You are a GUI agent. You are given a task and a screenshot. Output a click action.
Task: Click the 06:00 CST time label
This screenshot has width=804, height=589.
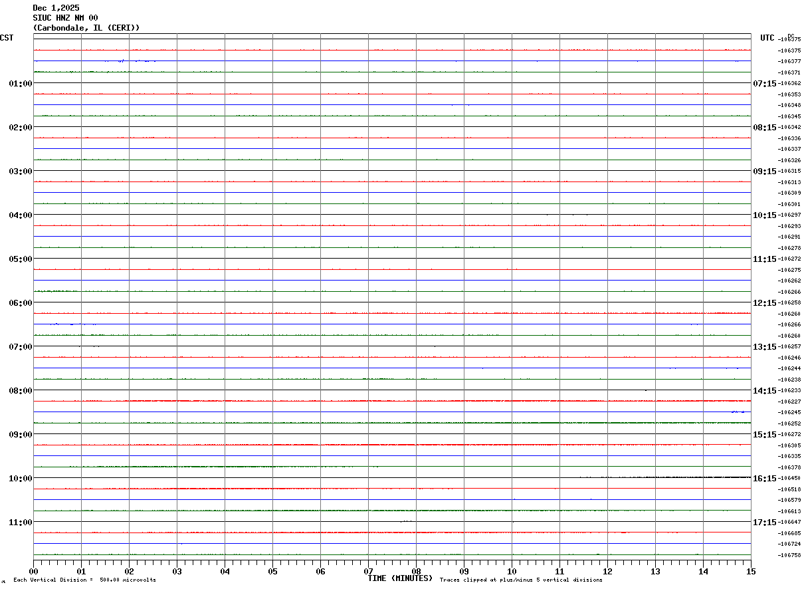(x=21, y=303)
